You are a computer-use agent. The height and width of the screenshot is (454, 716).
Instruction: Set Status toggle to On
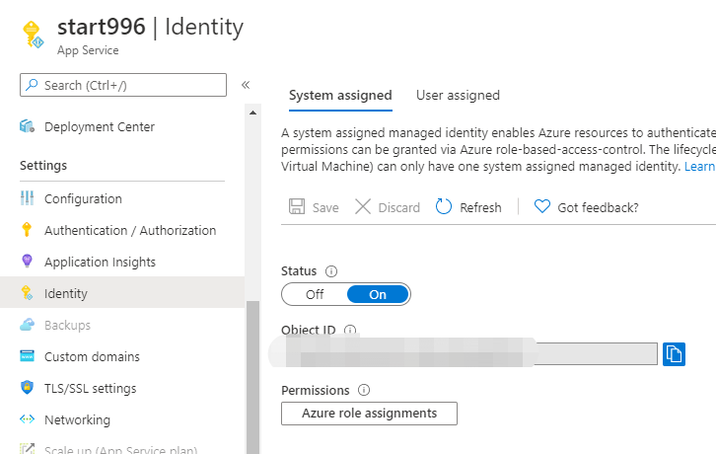pos(378,294)
